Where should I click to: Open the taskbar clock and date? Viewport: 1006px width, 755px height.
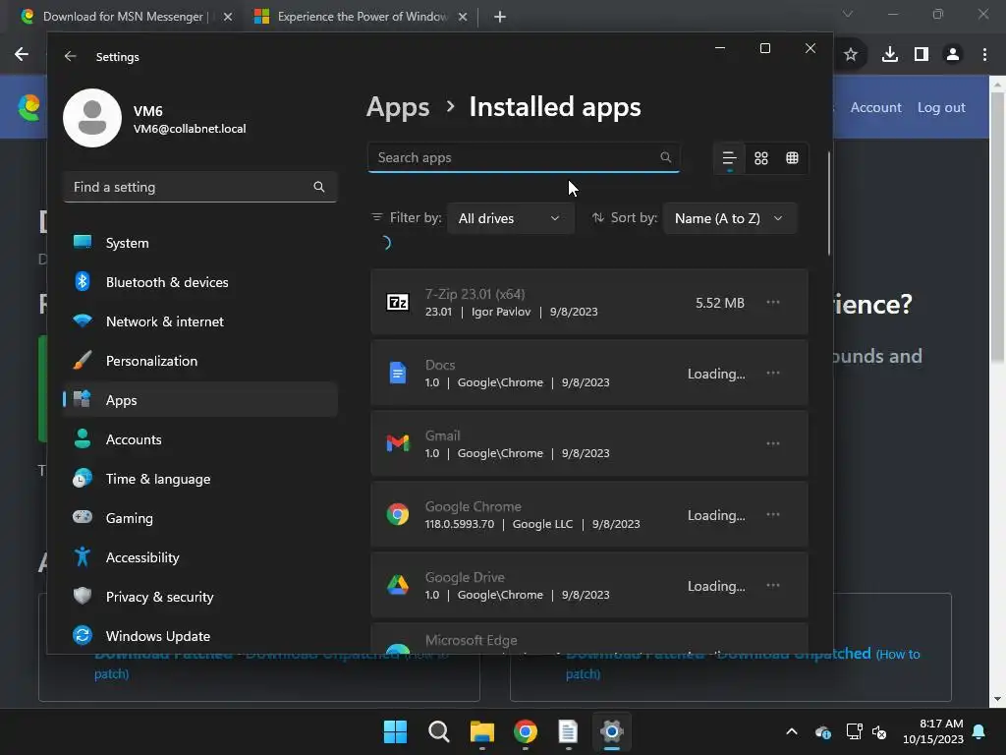click(933, 731)
